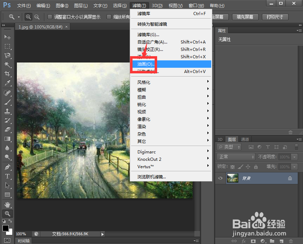Viewport: 303px width, 244px height.
Task: Select the Eraser tool
Action: [7, 130]
